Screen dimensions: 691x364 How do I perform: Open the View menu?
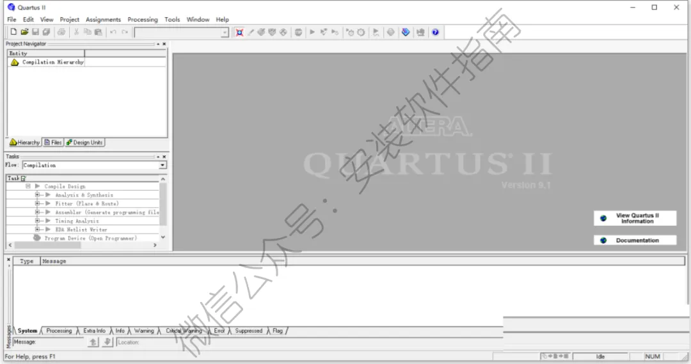[47, 19]
